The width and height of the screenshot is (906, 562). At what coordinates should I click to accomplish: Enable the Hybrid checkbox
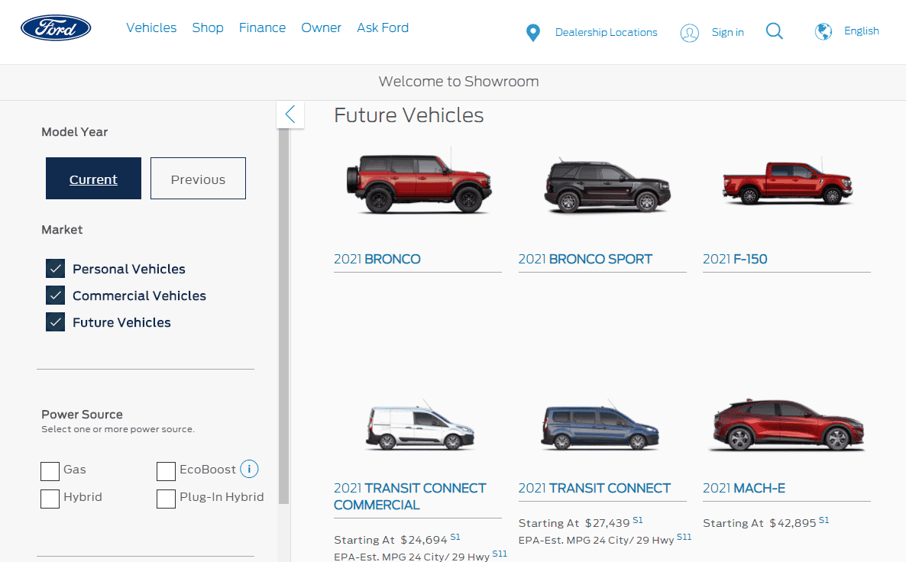pos(50,499)
